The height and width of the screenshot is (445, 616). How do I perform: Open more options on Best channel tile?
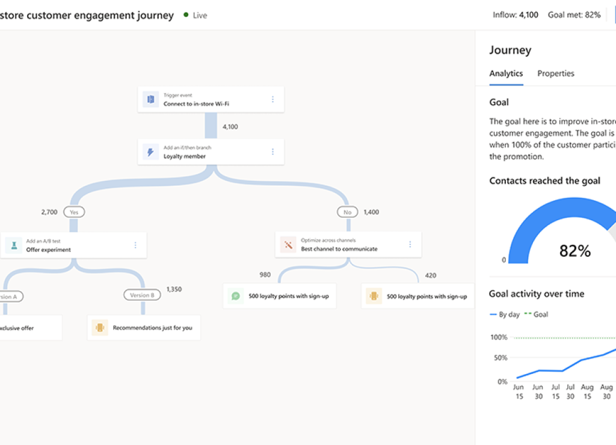point(410,244)
